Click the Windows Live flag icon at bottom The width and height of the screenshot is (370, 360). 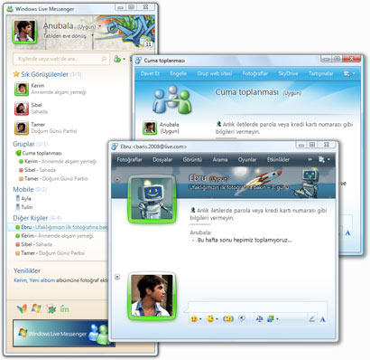tap(36, 308)
